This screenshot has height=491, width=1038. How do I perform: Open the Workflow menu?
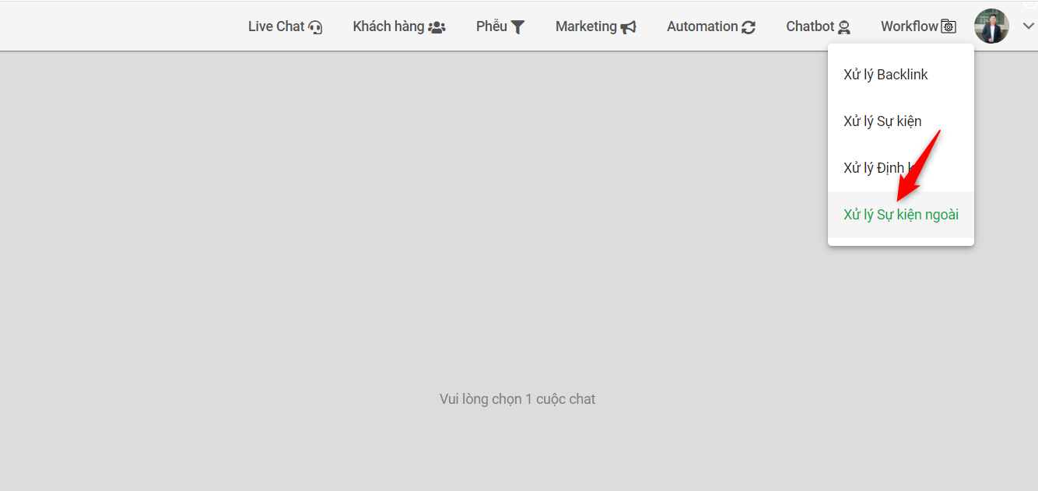point(919,26)
